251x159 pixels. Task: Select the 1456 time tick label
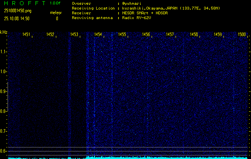[x=146, y=35]
